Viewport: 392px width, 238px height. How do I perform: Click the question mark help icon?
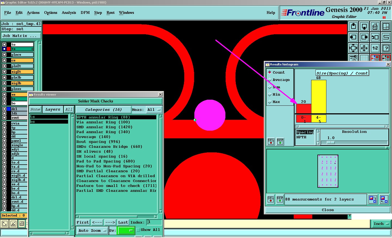386,48
